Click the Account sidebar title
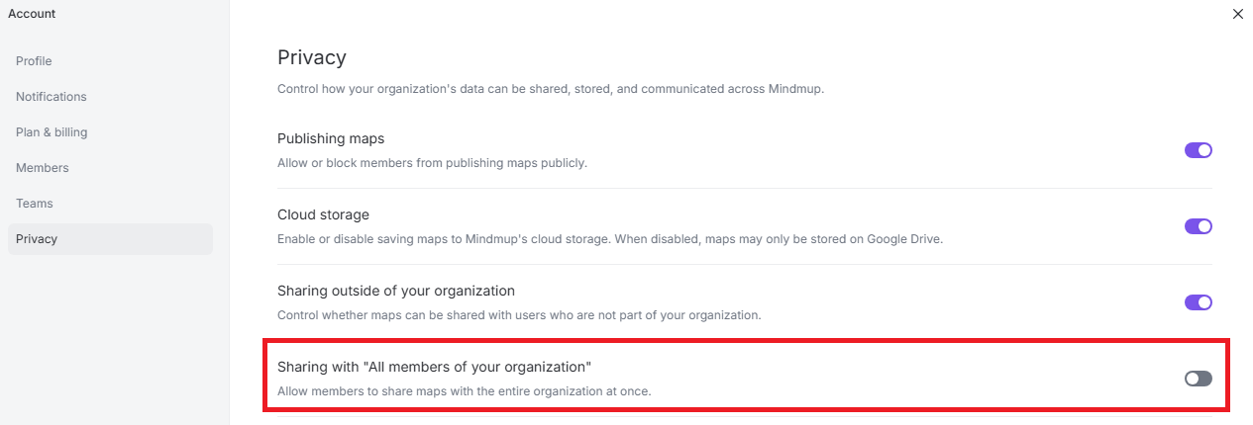The height and width of the screenshot is (425, 1253). 32,14
